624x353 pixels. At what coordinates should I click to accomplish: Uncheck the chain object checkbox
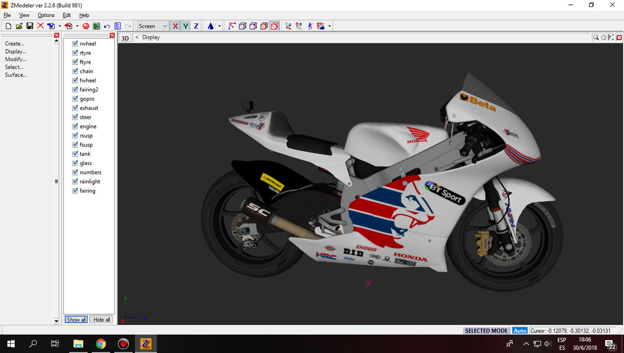pos(75,71)
